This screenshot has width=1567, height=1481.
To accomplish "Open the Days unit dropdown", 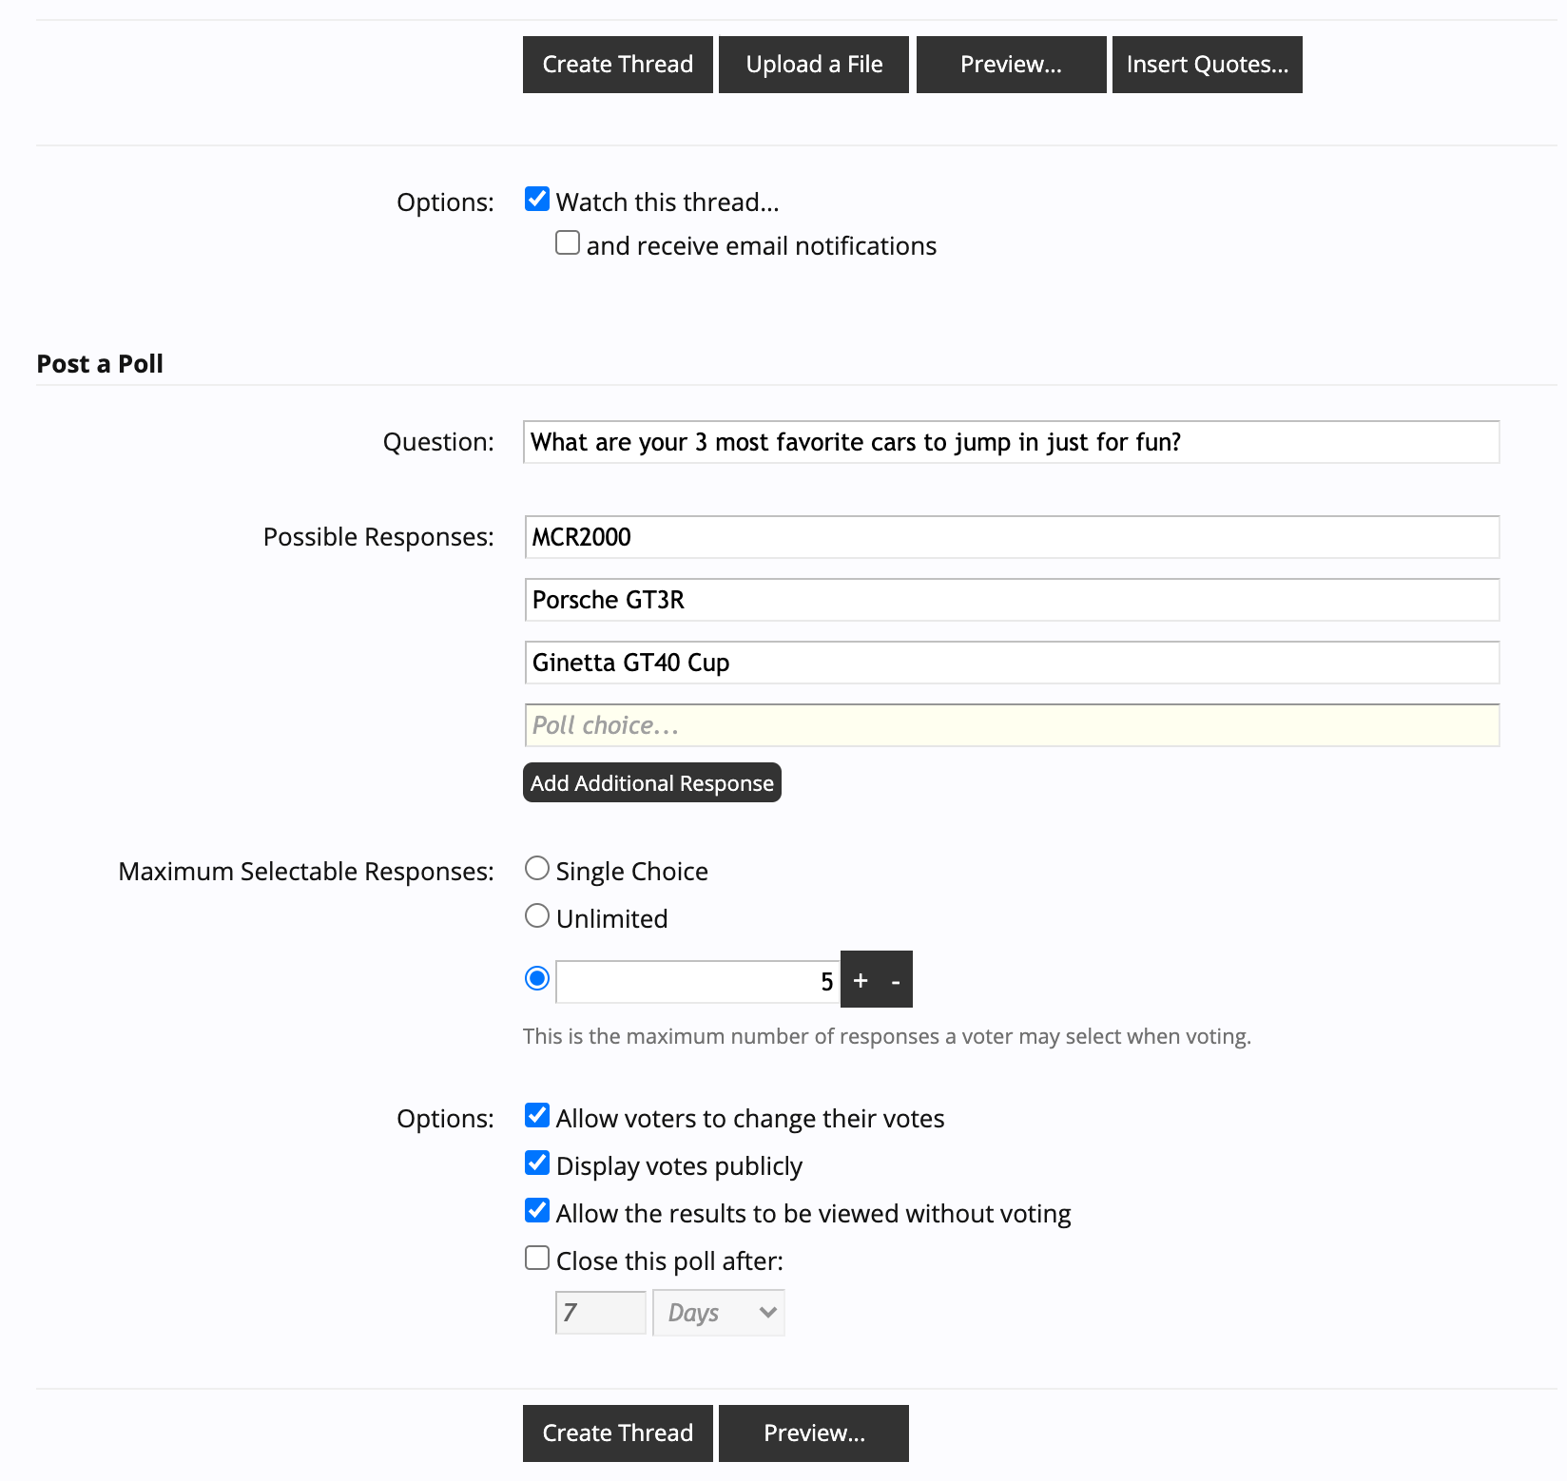I will coord(719,1313).
